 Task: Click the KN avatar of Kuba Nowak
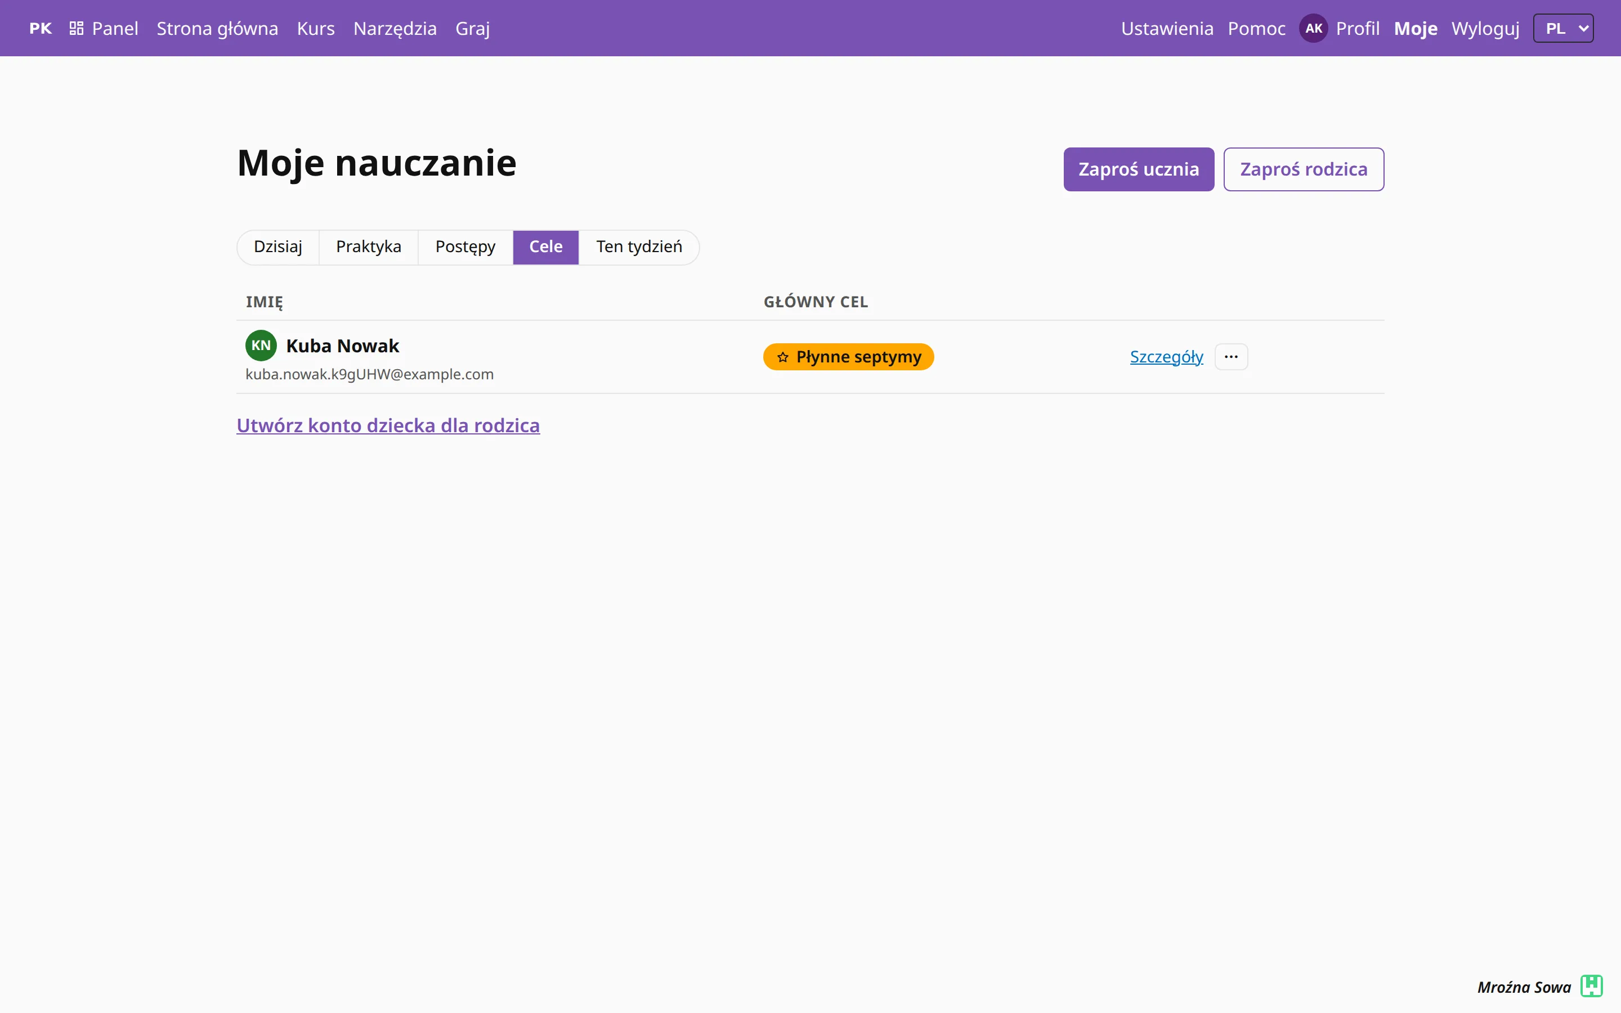click(x=261, y=346)
